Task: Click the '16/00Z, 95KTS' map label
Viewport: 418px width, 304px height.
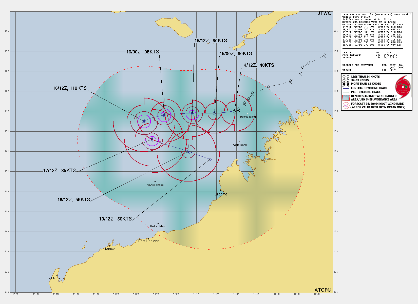Action: 143,52
